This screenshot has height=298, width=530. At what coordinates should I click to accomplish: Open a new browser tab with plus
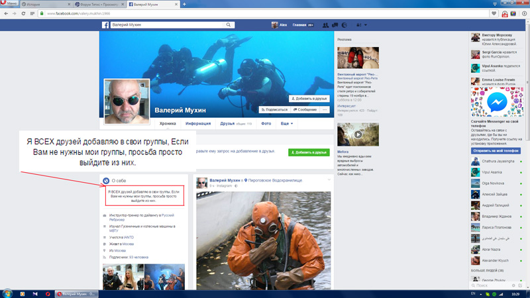pyautogui.click(x=184, y=5)
